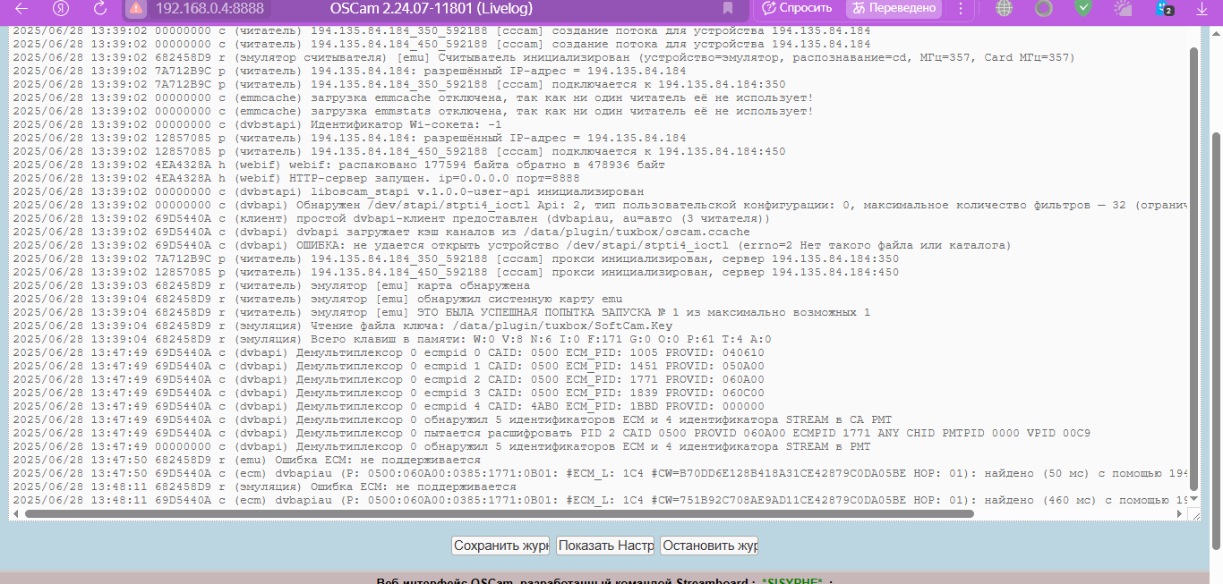Click the log line 'HTTP-сервер запущен'
Viewport: 1223px width, 584px height.
pyautogui.click(x=298, y=178)
